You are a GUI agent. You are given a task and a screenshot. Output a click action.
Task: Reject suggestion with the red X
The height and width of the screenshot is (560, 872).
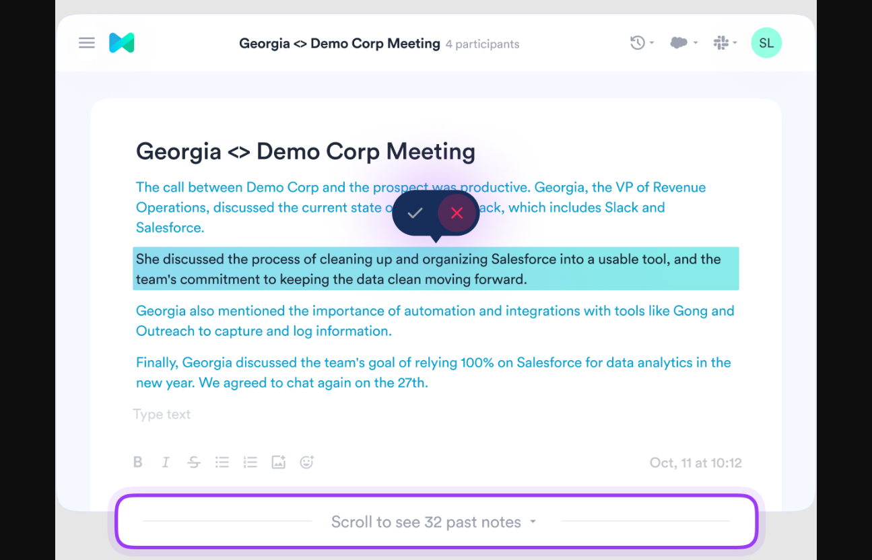click(457, 213)
